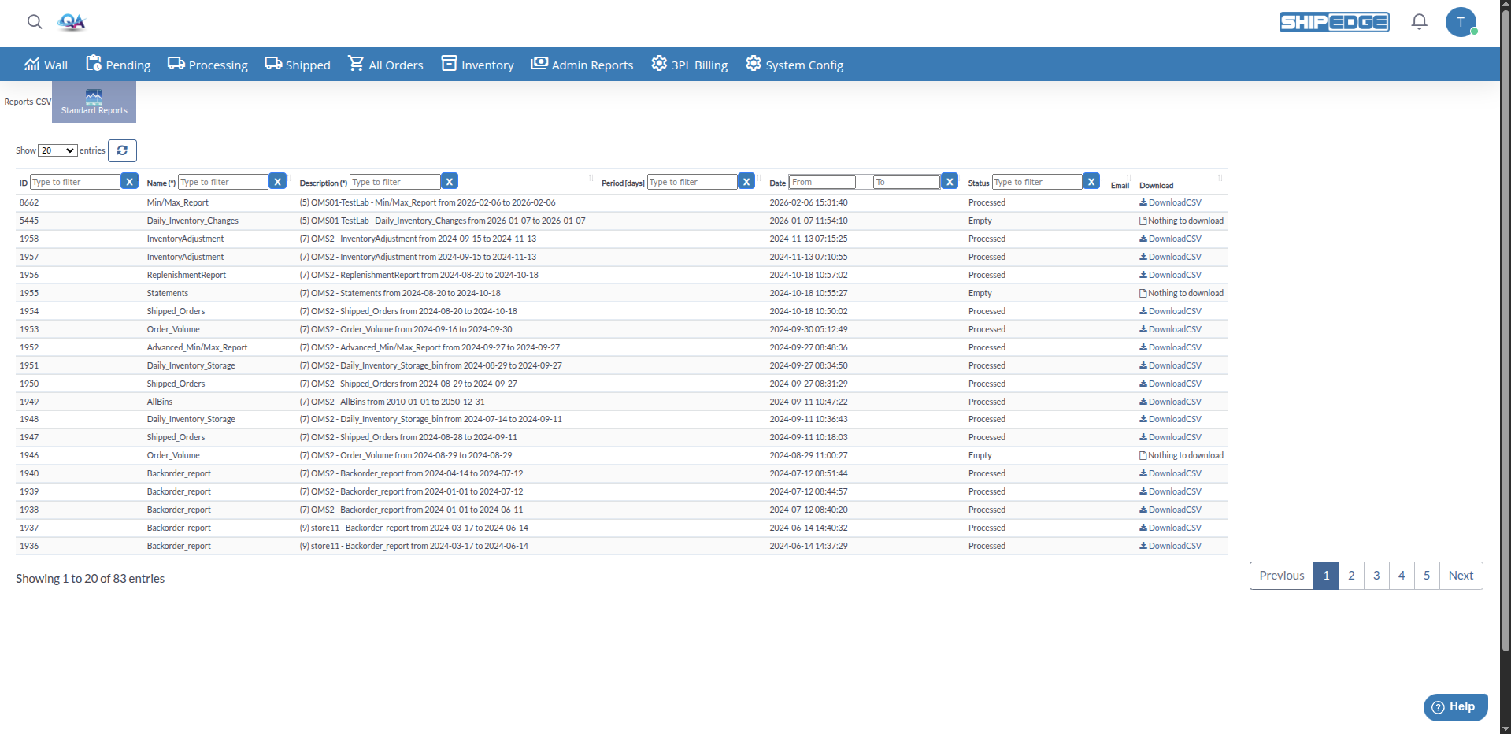Click the Date From input field
The width and height of the screenshot is (1511, 734).
pos(822,181)
